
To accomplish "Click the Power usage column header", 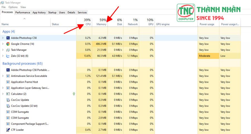I will [208, 22].
